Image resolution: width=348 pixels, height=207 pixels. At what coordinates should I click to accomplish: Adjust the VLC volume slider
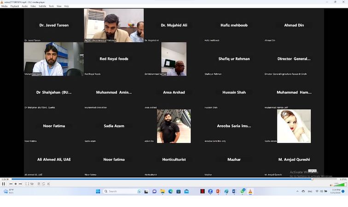[x=340, y=184]
